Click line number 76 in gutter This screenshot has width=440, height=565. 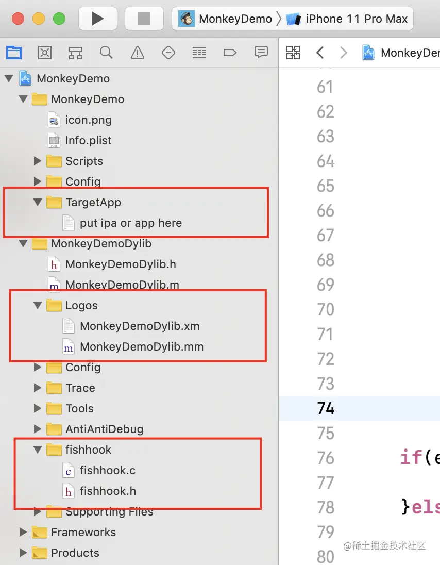point(326,458)
